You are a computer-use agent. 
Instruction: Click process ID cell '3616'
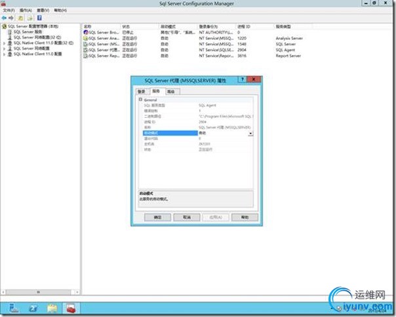[242, 56]
